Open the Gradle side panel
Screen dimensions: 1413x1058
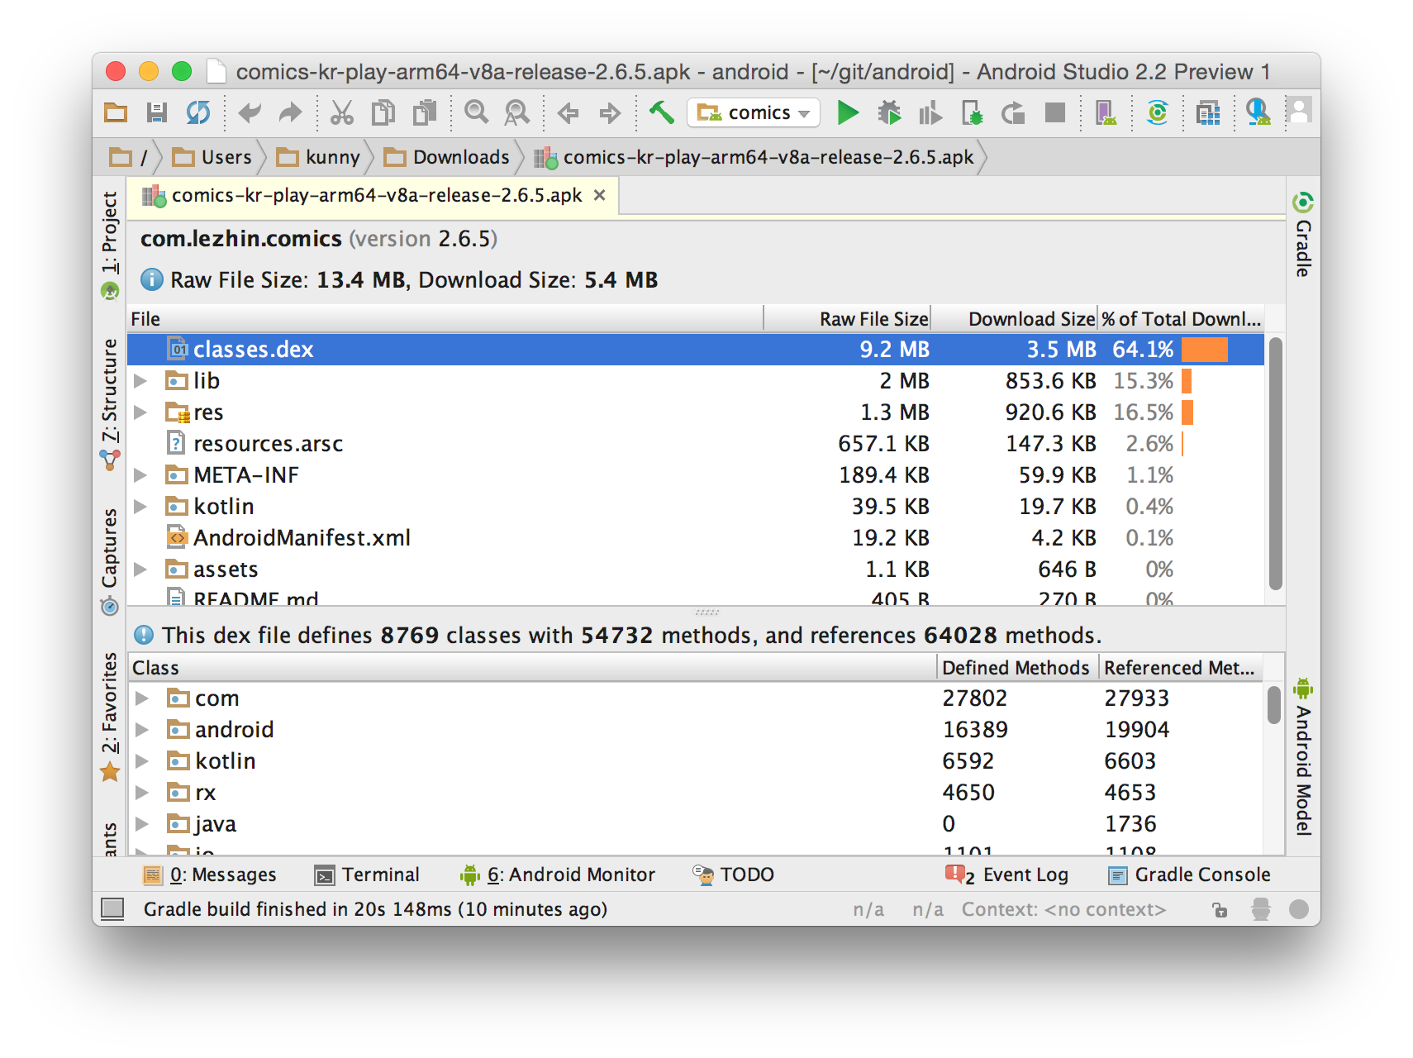[1303, 235]
